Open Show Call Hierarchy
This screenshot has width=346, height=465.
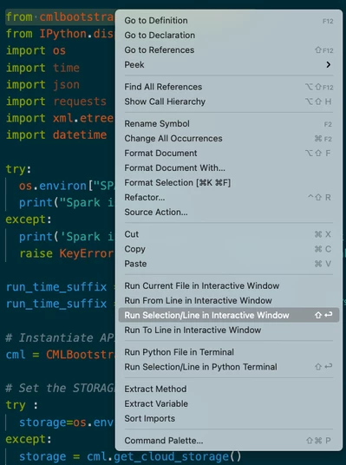tap(229, 102)
